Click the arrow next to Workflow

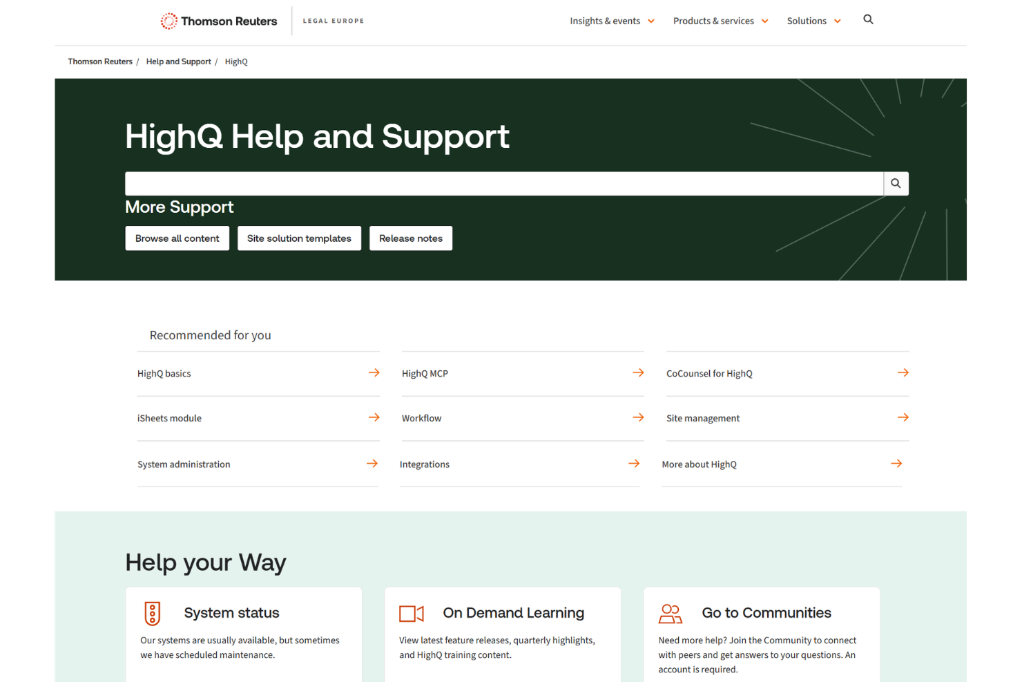(x=638, y=417)
